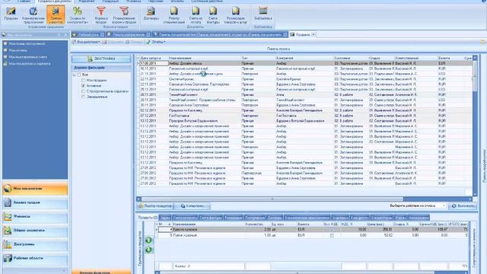This screenshot has width=487, height=274.
Task: Open fourth item in blue sidebar list
Action: (27, 64)
